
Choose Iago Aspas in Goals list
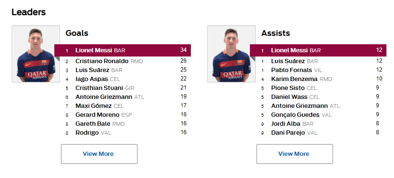[92, 79]
